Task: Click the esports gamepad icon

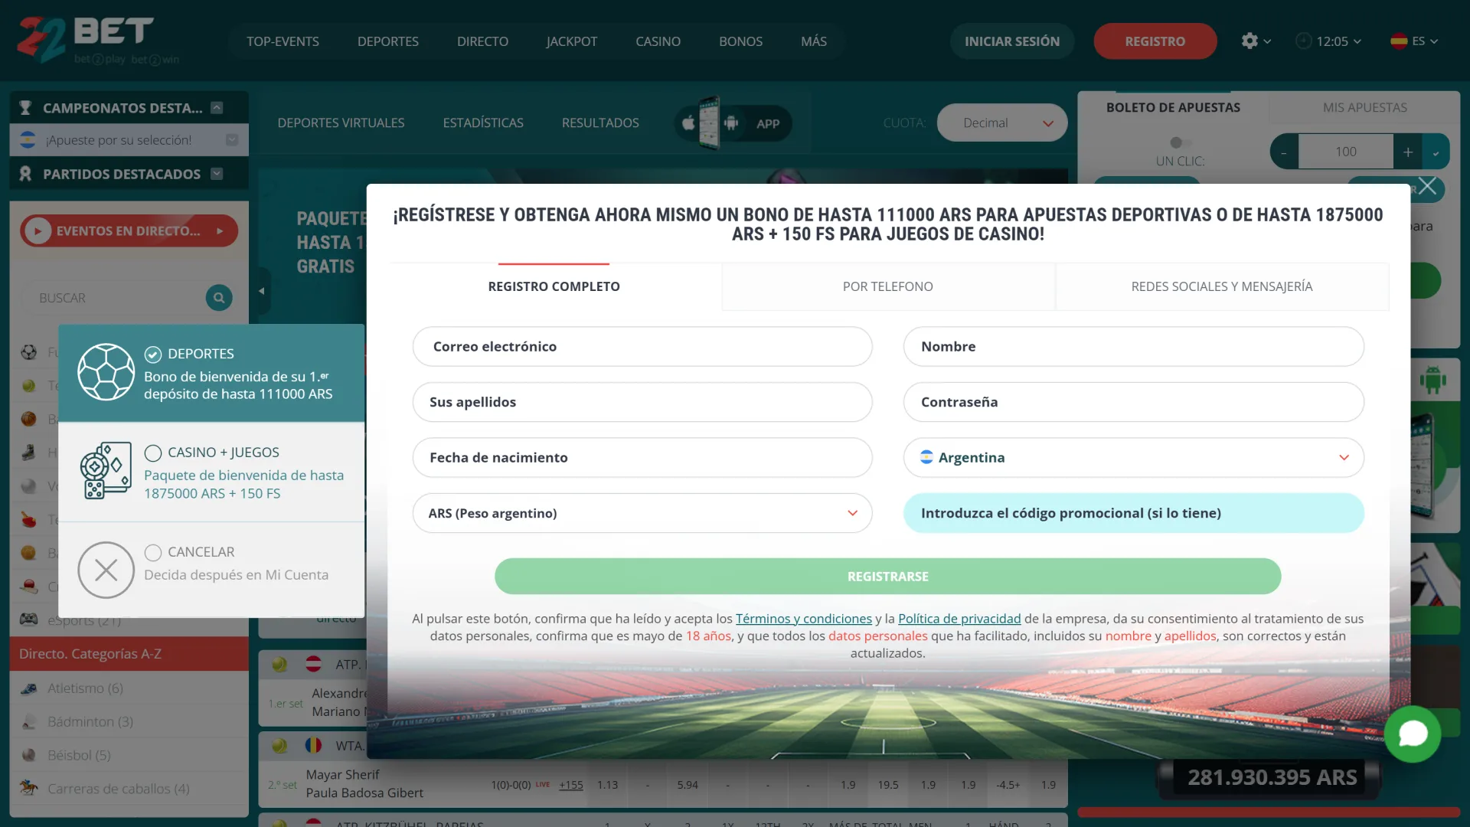Action: (x=29, y=619)
